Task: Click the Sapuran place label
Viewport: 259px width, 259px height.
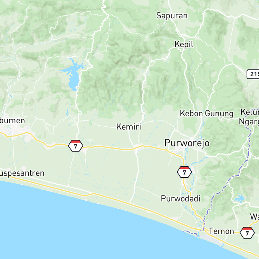Action: [x=172, y=16]
